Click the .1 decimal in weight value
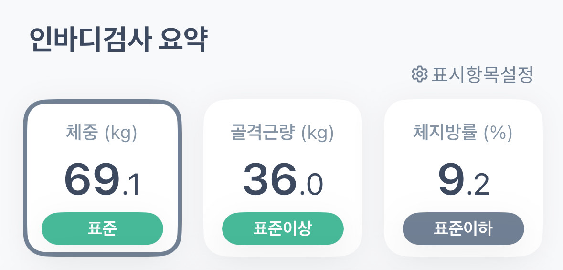This screenshot has height=270, width=563. point(131,185)
